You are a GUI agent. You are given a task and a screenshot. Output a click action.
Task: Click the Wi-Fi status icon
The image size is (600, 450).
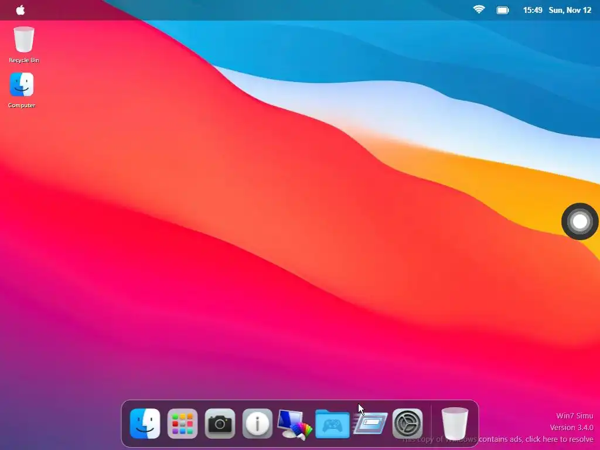coord(479,9)
